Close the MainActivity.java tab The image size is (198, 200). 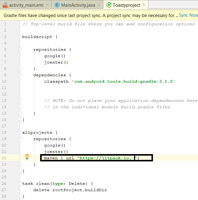click(x=99, y=5)
